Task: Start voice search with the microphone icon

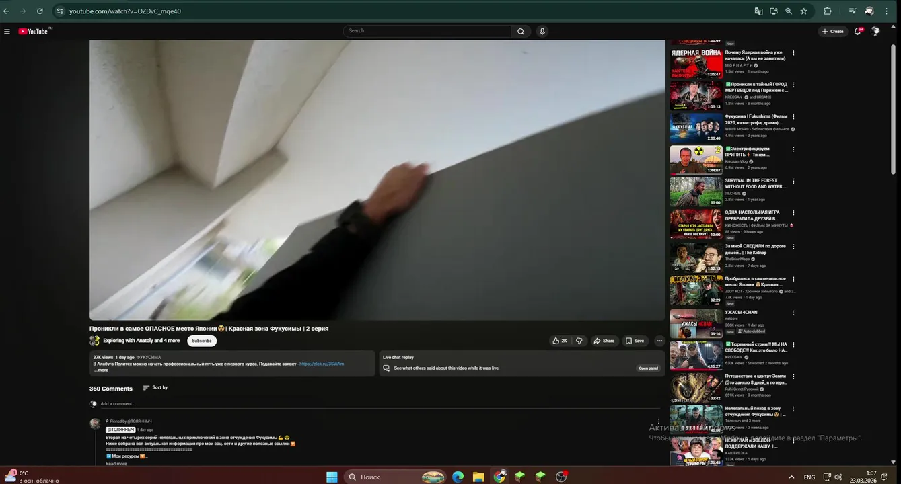Action: point(542,31)
